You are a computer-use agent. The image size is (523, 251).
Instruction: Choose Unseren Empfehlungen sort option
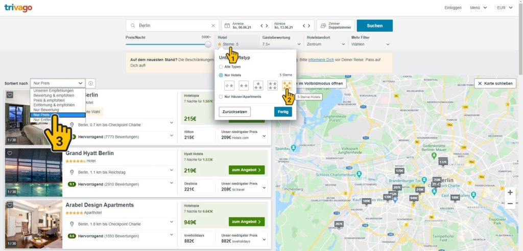pyautogui.click(x=58, y=91)
